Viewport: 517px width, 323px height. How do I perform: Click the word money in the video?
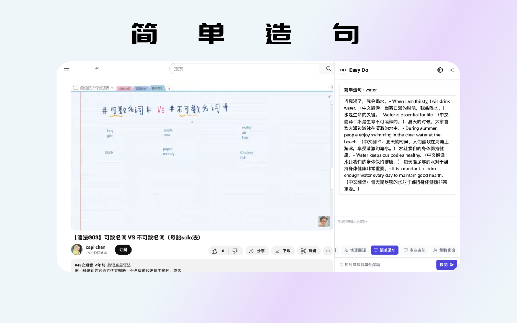[169, 154]
